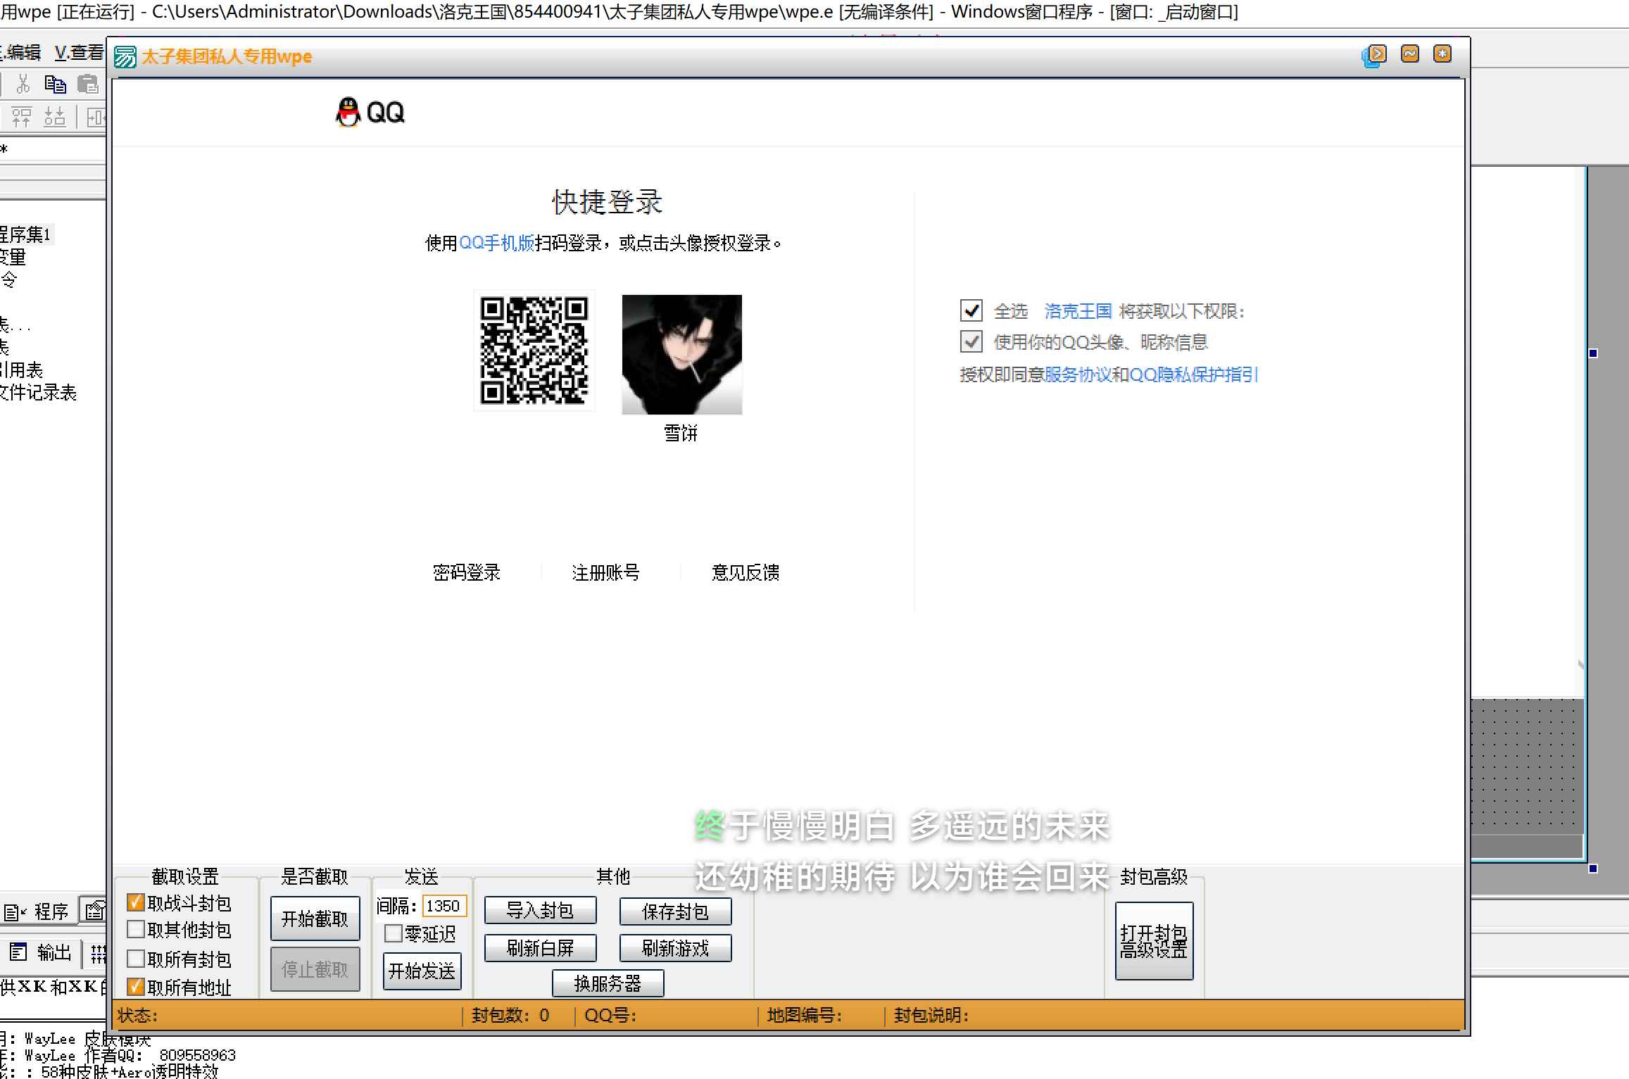Click the middle orange icon in WPE title bar
This screenshot has height=1079, width=1629.
[x=1409, y=54]
